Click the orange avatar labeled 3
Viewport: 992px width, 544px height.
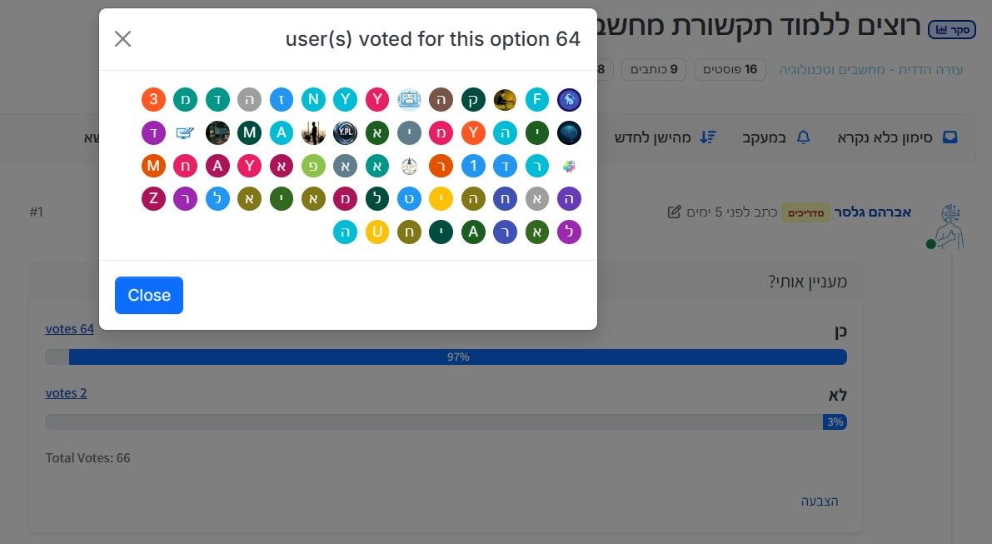[153, 99]
